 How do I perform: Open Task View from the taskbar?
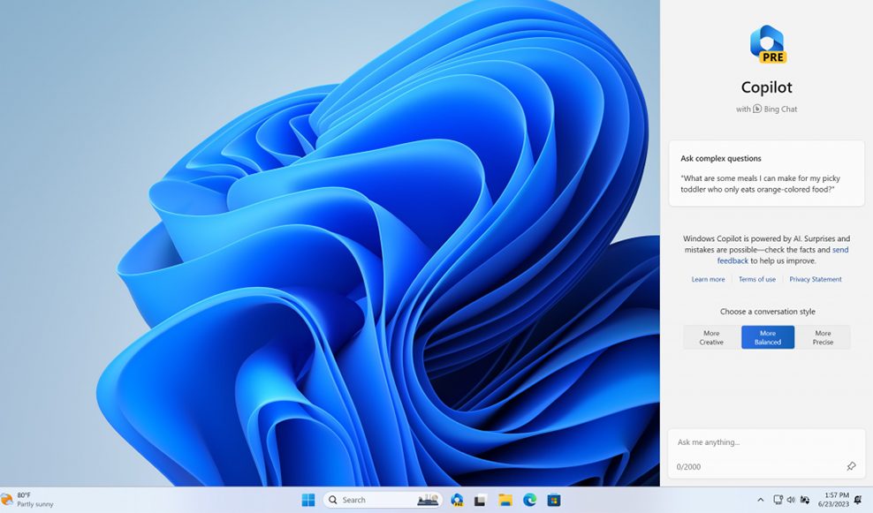[481, 500]
